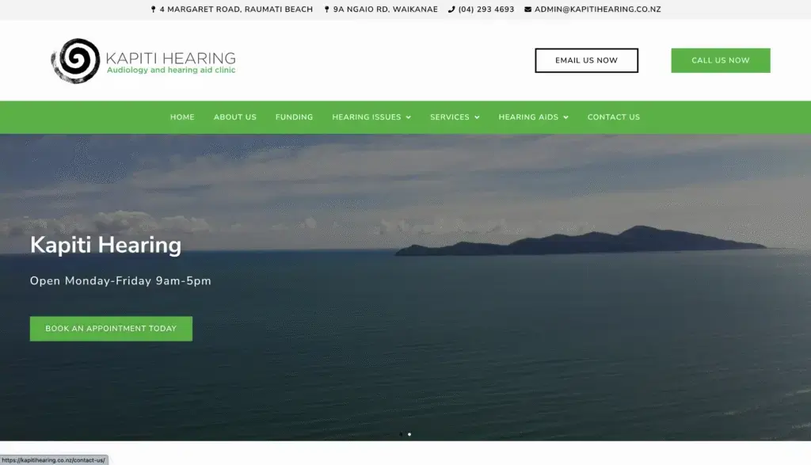811x465 pixels.
Task: Click the Kapiti Hearing heading on the banner
Action: 105,245
